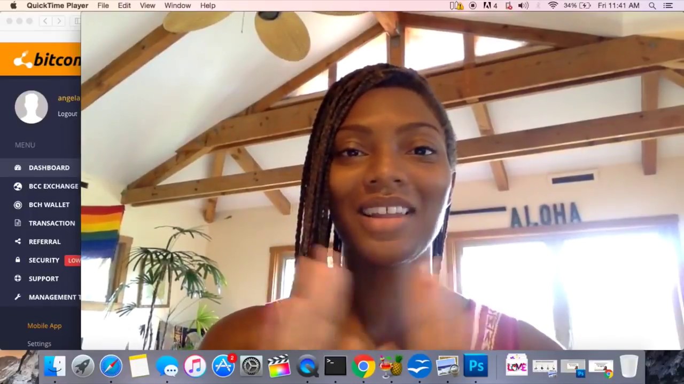Screen dimensions: 684x384
Task: Click the bitconnect logo
Action: click(x=46, y=59)
